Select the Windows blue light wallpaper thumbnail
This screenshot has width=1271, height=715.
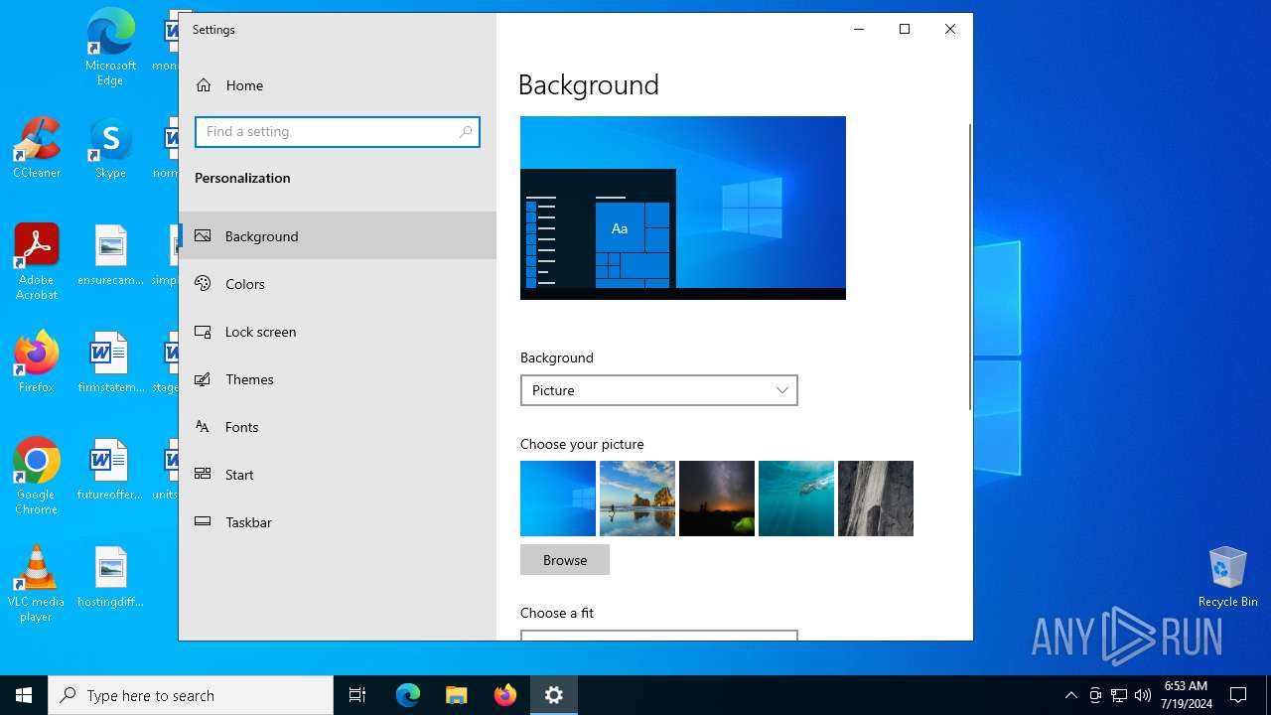click(558, 499)
